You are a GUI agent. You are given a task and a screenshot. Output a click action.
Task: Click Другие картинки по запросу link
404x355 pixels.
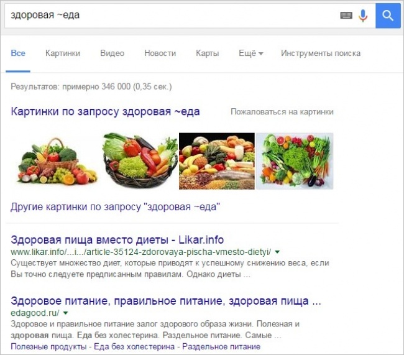click(115, 207)
